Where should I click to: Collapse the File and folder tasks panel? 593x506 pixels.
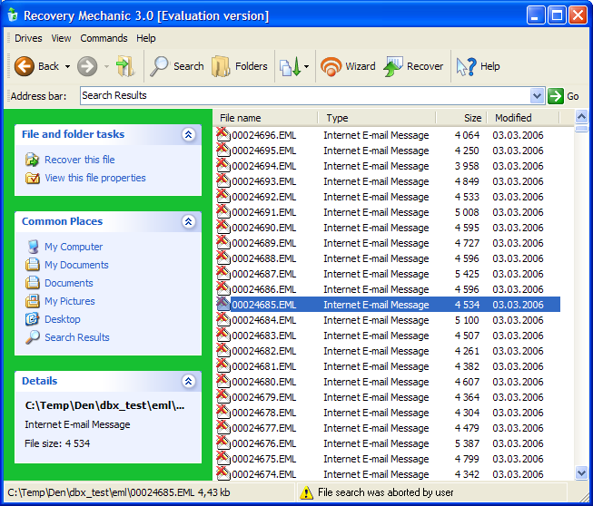pyautogui.click(x=188, y=134)
